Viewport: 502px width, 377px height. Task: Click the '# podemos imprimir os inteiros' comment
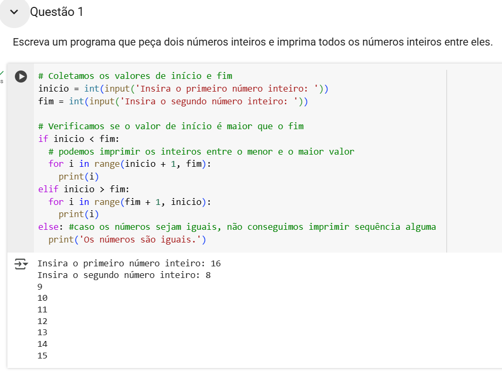201,151
